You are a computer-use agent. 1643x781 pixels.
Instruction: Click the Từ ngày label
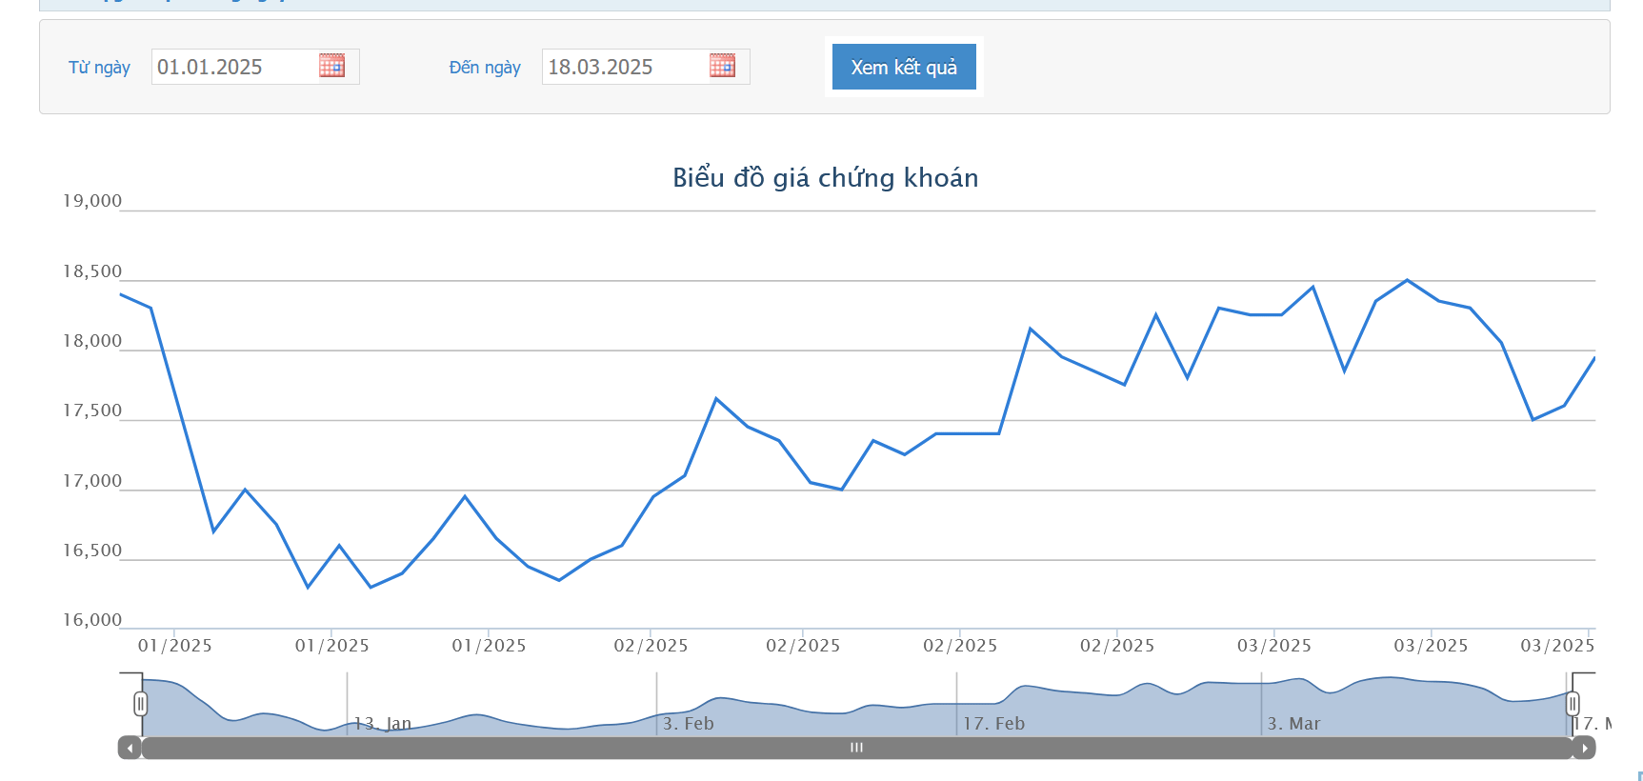click(x=99, y=68)
